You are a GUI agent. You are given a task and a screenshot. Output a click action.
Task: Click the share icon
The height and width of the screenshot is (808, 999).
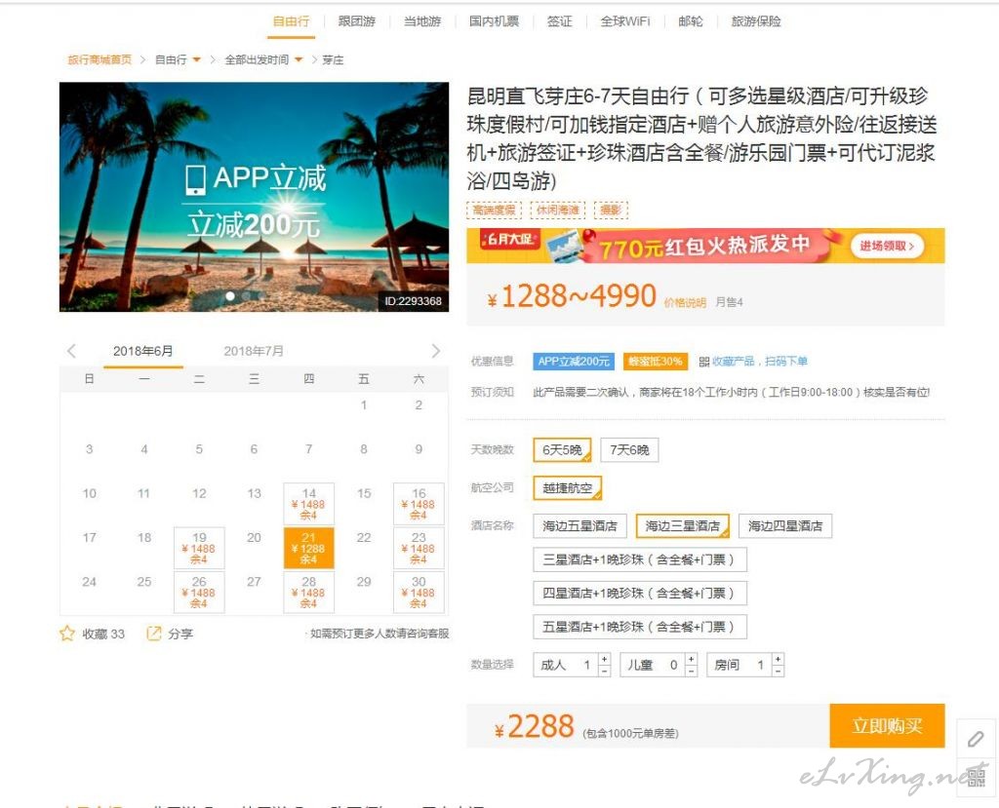click(153, 634)
